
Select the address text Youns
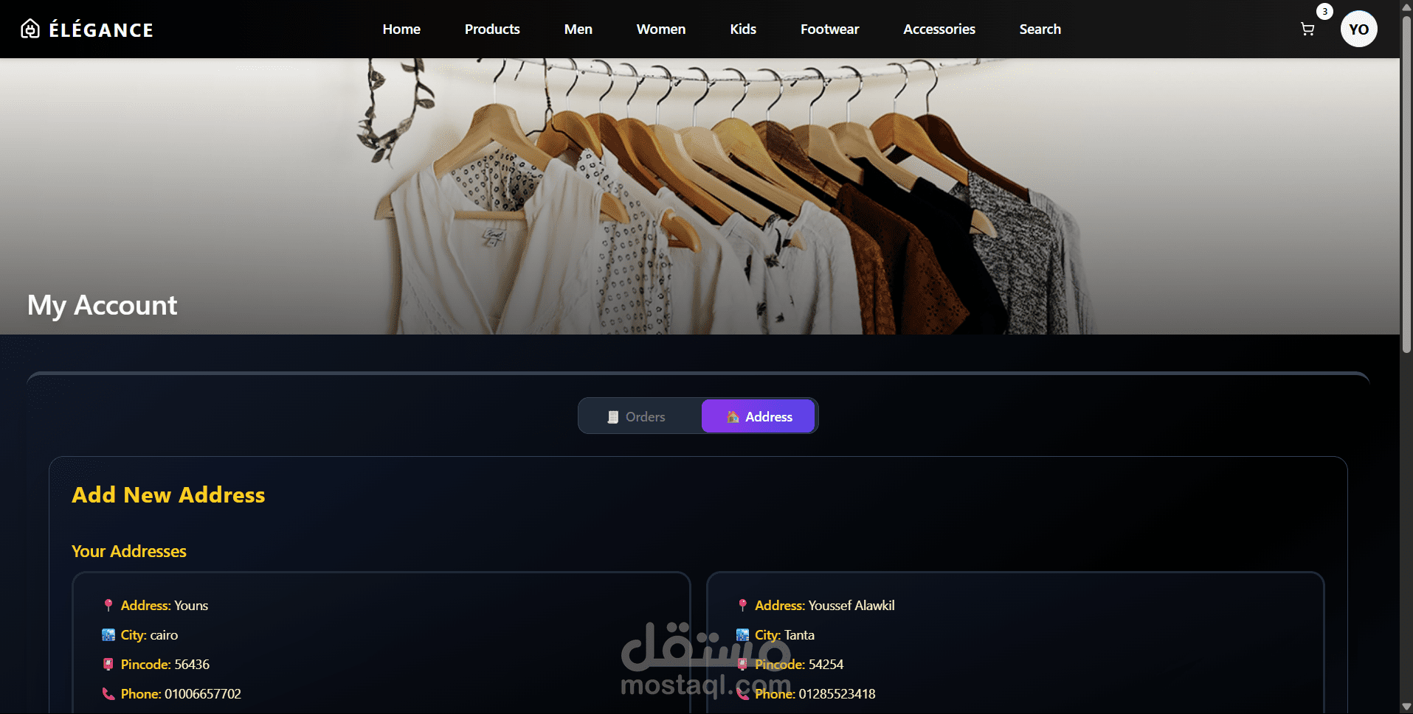coord(191,606)
